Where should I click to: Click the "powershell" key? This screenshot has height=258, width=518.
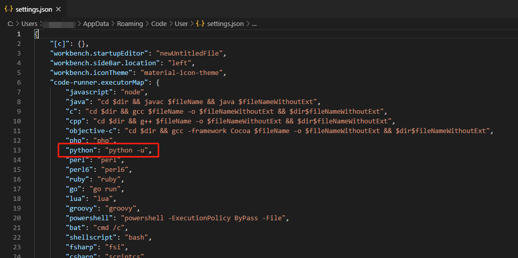click(x=89, y=218)
